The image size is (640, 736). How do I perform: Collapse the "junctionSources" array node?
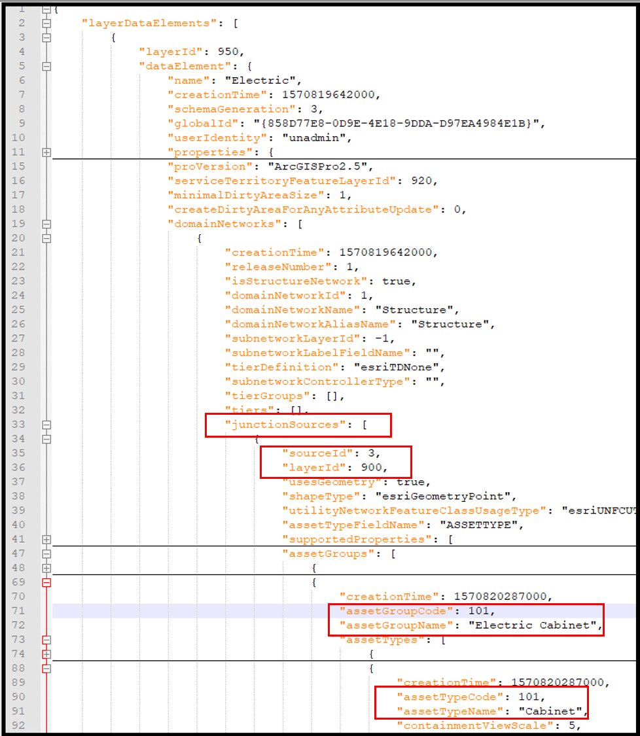tap(45, 424)
